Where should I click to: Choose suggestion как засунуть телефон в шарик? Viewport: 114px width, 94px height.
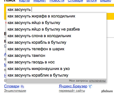coord(56,49)
